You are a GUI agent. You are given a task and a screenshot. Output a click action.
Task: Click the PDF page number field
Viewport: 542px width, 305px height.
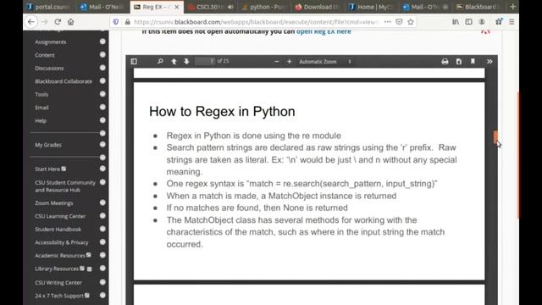(x=205, y=61)
